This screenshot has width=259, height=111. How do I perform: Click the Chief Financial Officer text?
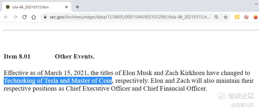pos(175,89)
